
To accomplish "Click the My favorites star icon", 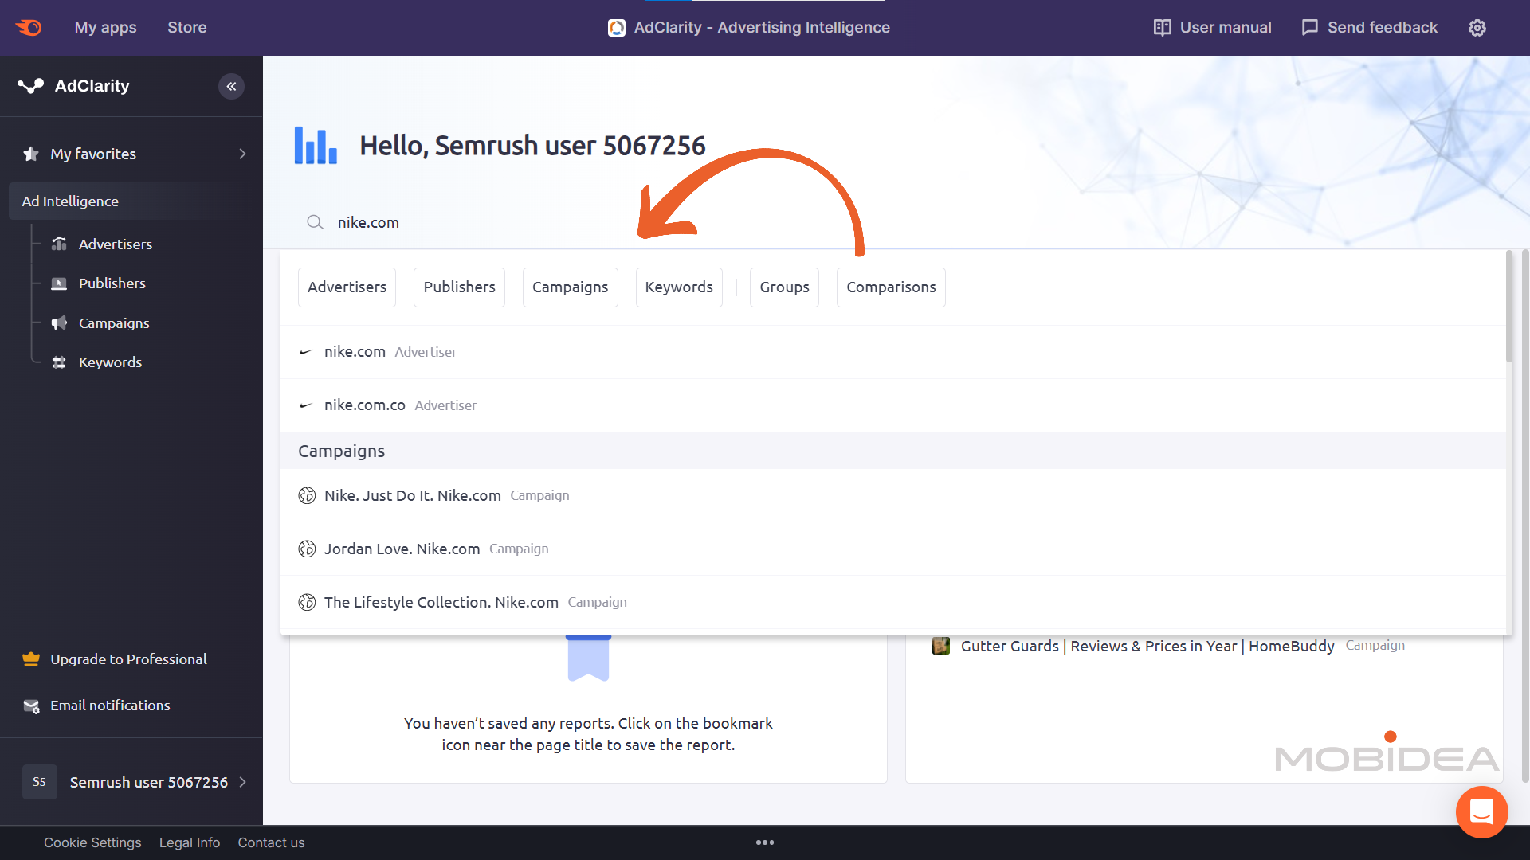I will pos(30,154).
